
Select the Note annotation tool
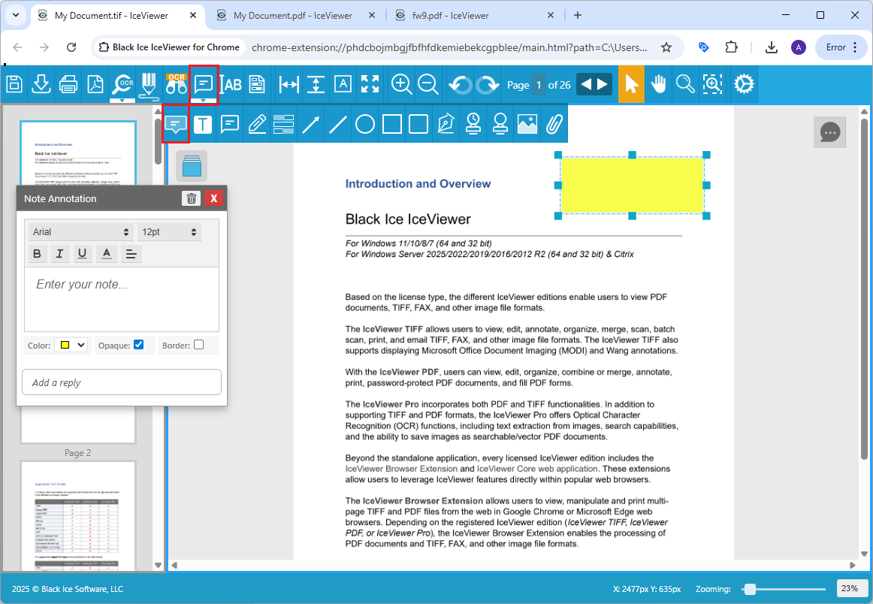[176, 124]
